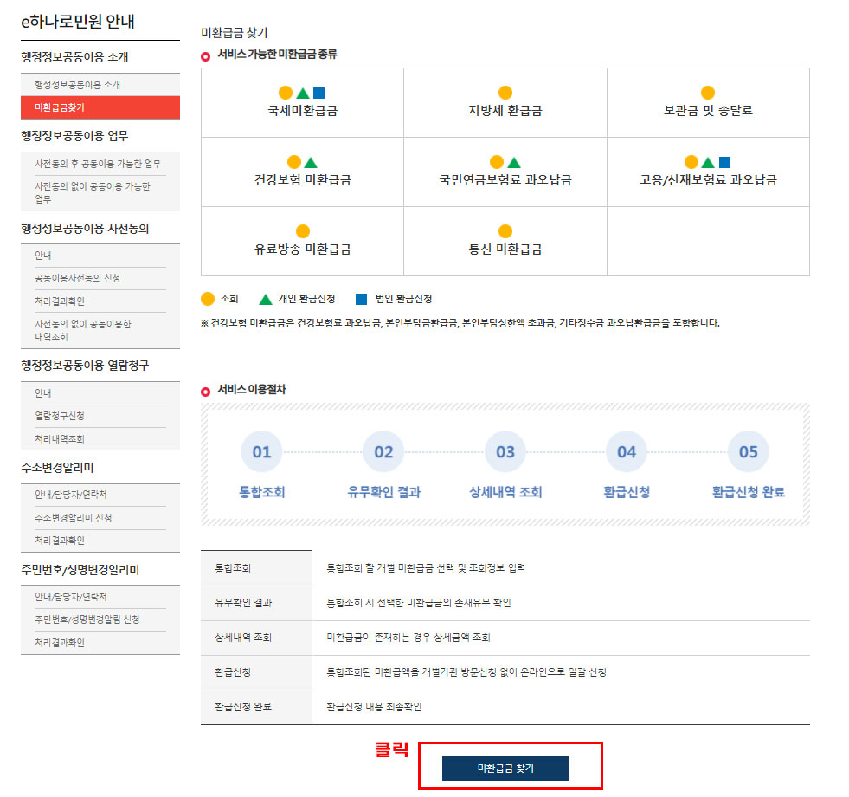
Task: Click green triangle icon above 국세미환급금
Action: 303,94
